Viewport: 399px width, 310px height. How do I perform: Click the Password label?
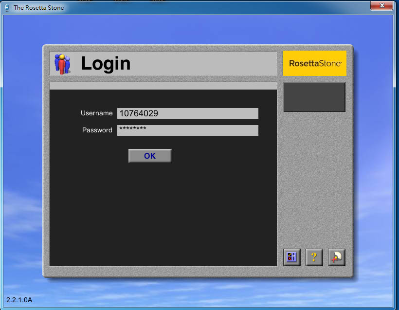point(97,130)
